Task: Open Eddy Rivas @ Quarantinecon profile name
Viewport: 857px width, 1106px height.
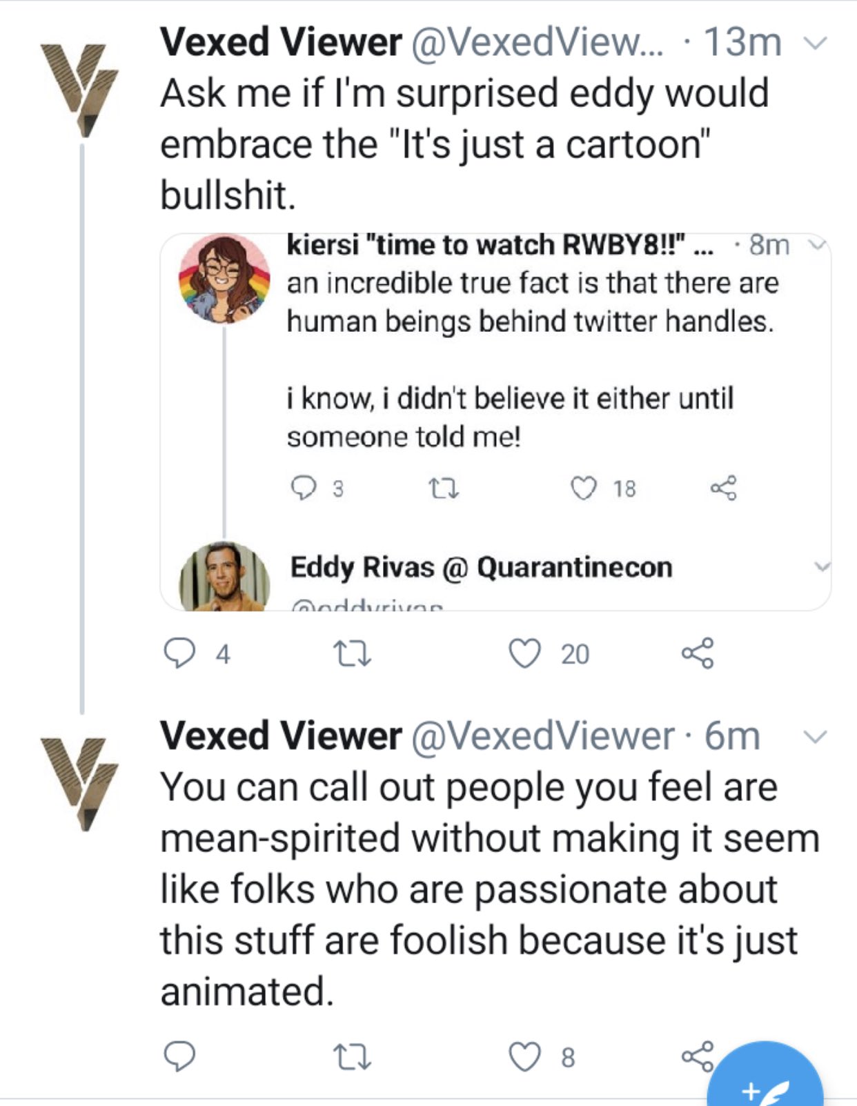Action: [481, 567]
